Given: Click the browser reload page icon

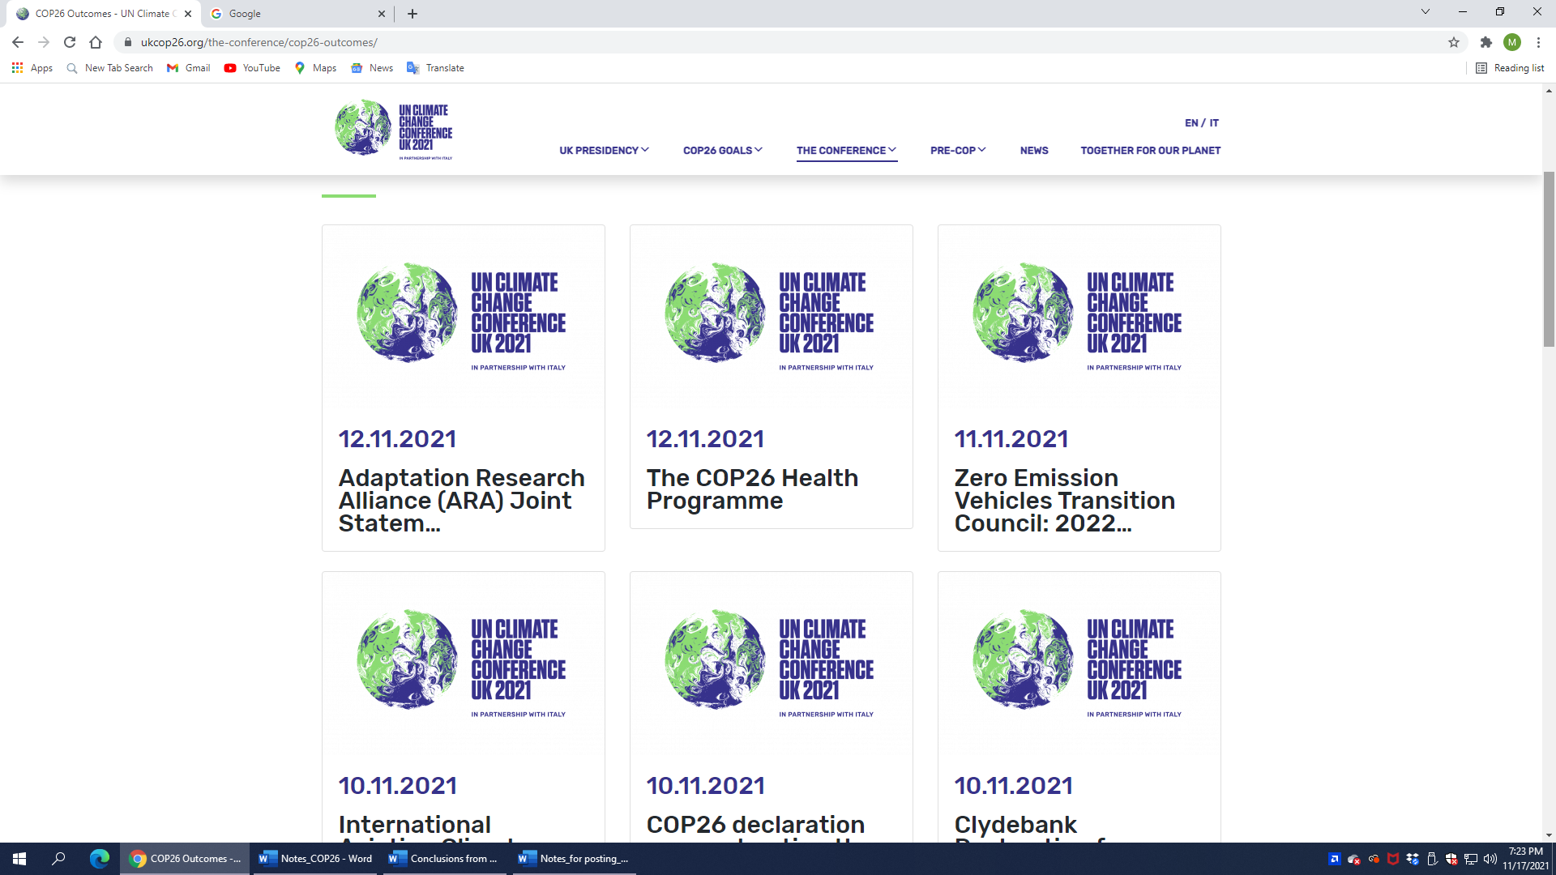Looking at the screenshot, I should [x=70, y=42].
